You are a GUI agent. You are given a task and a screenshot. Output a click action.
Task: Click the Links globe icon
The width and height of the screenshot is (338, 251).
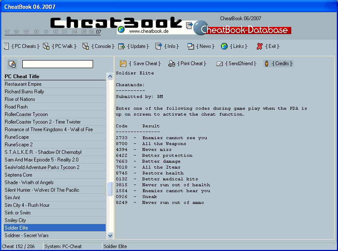224,46
